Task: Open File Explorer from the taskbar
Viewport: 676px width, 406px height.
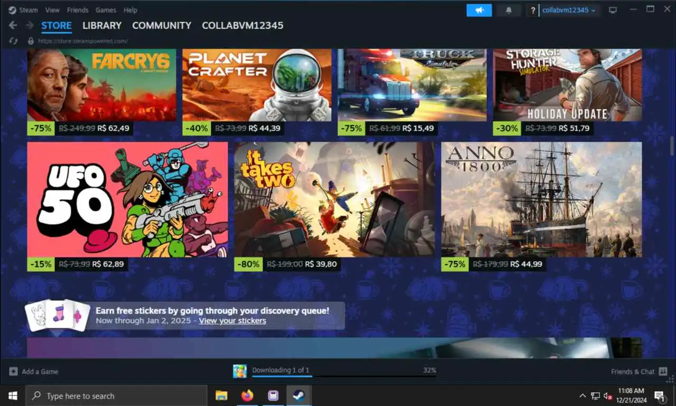Action: click(221, 395)
